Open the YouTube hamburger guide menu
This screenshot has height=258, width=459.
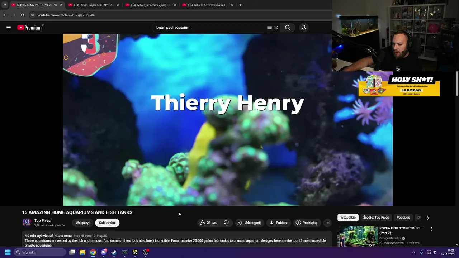coord(9,28)
